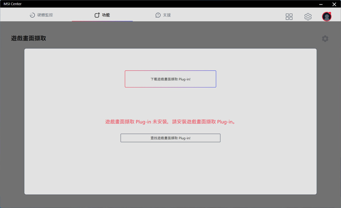Click 查找遊戲畫面擷取 Plug-in! button

click(170, 138)
